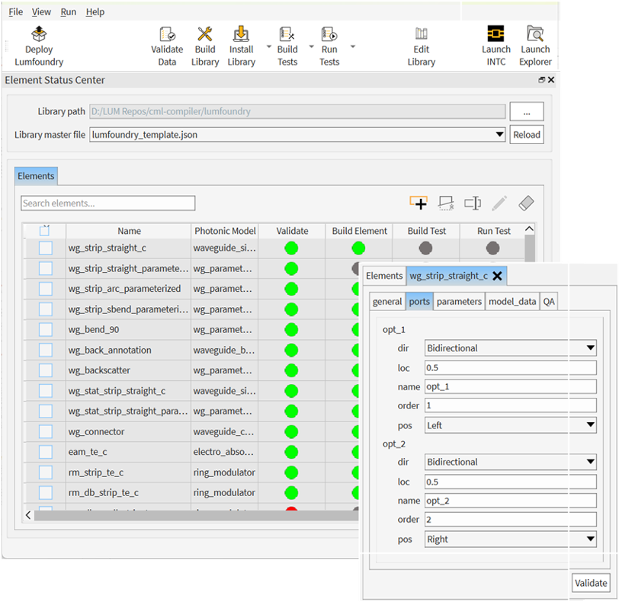This screenshot has height=602, width=619.
Task: Click the vertical scrollbar up arrow
Action: 529,229
